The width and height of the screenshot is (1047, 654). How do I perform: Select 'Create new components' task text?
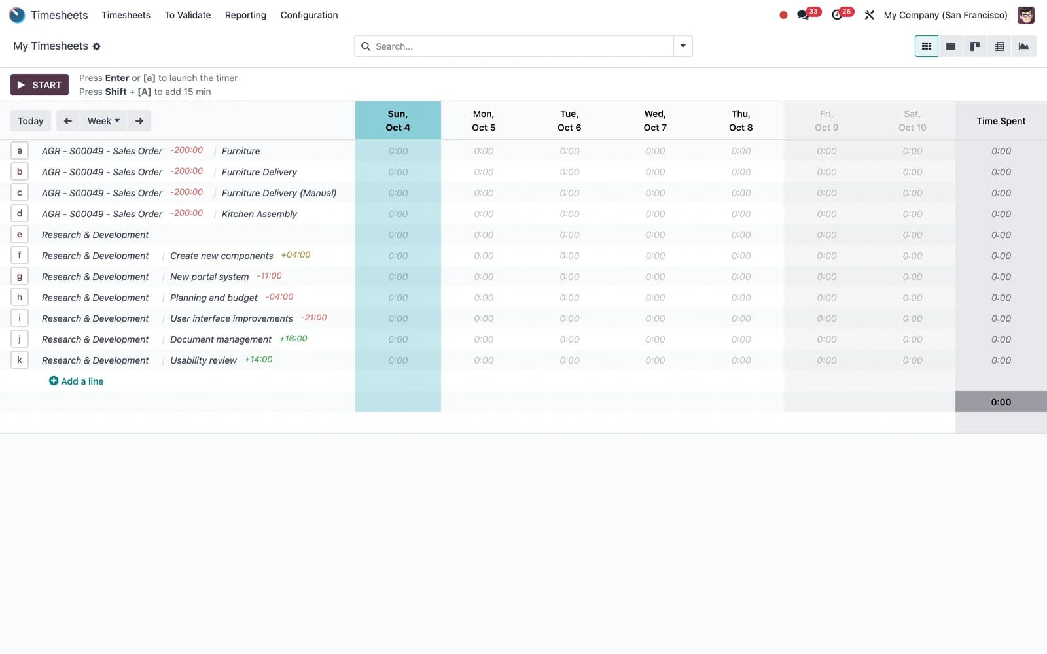pyautogui.click(x=221, y=256)
